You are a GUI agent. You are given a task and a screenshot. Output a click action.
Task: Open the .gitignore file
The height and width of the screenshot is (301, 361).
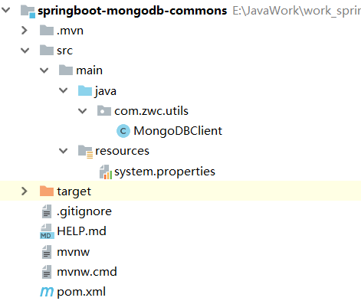84,212
